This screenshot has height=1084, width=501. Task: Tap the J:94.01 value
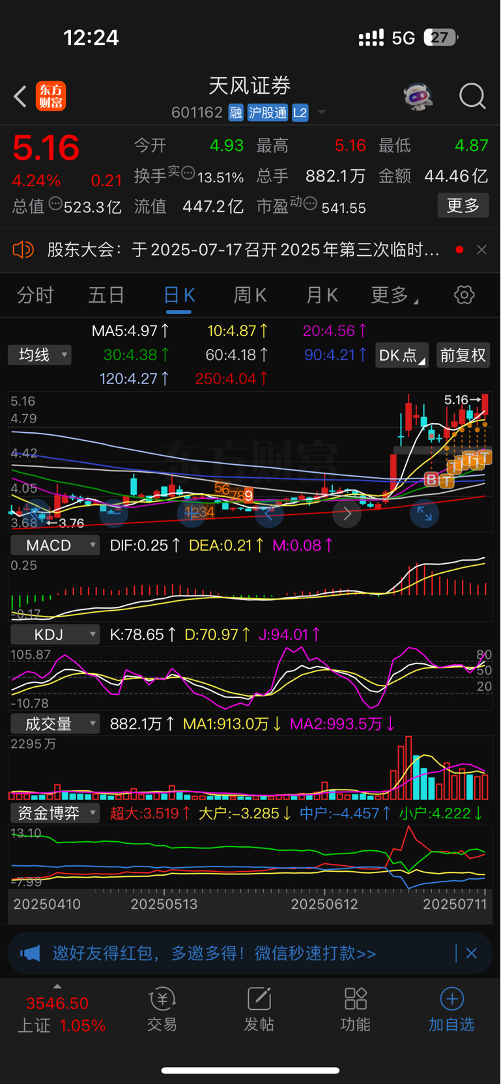(x=289, y=635)
